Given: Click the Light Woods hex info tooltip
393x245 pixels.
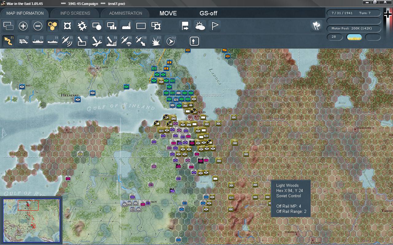Looking at the screenshot, I should pyautogui.click(x=291, y=198).
